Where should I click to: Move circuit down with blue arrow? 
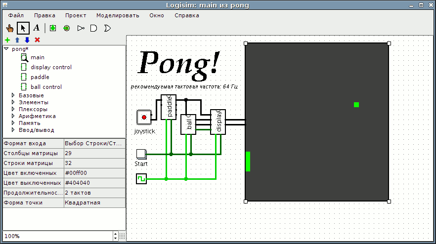tap(27, 40)
